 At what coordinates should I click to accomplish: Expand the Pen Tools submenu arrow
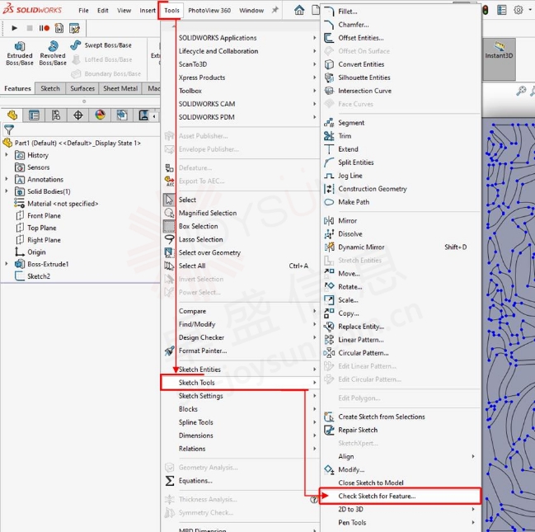(473, 522)
